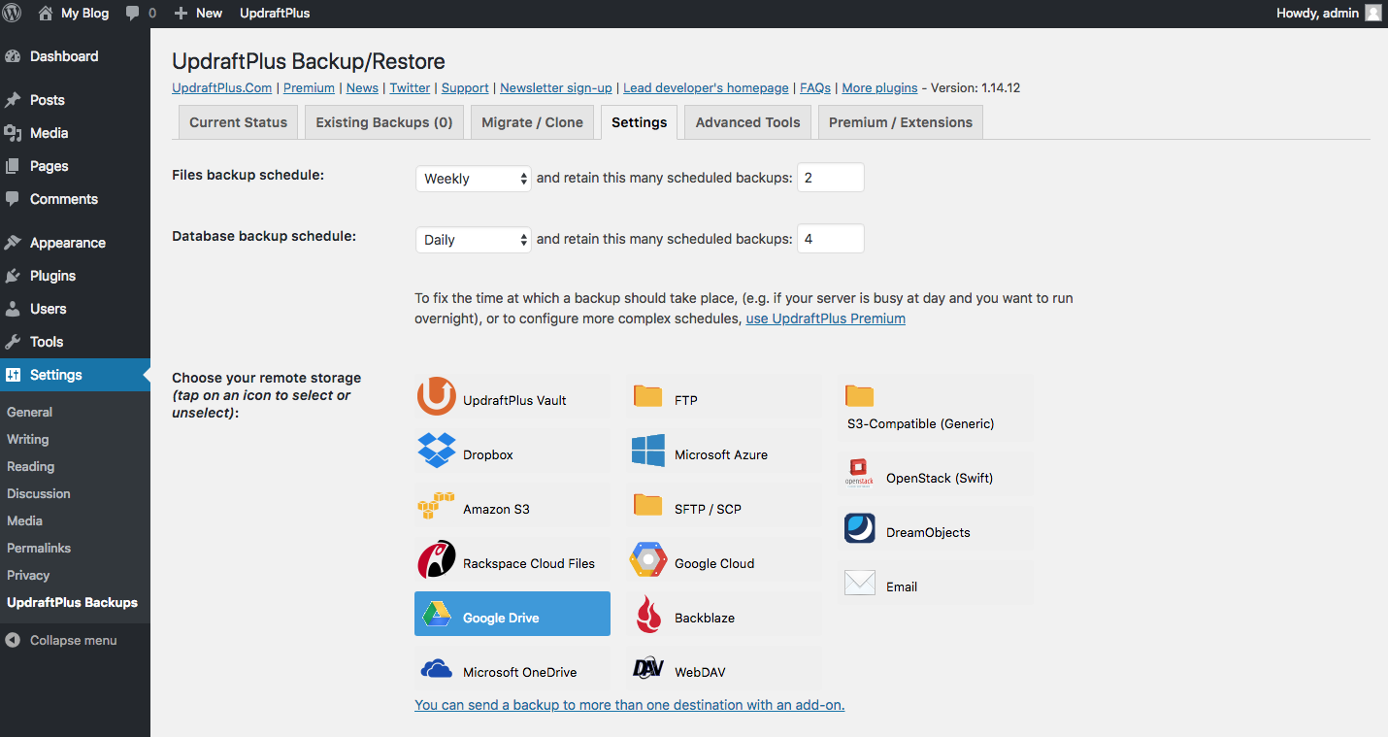Click Howdy, admin account menu
The height and width of the screenshot is (737, 1388).
tap(1328, 14)
